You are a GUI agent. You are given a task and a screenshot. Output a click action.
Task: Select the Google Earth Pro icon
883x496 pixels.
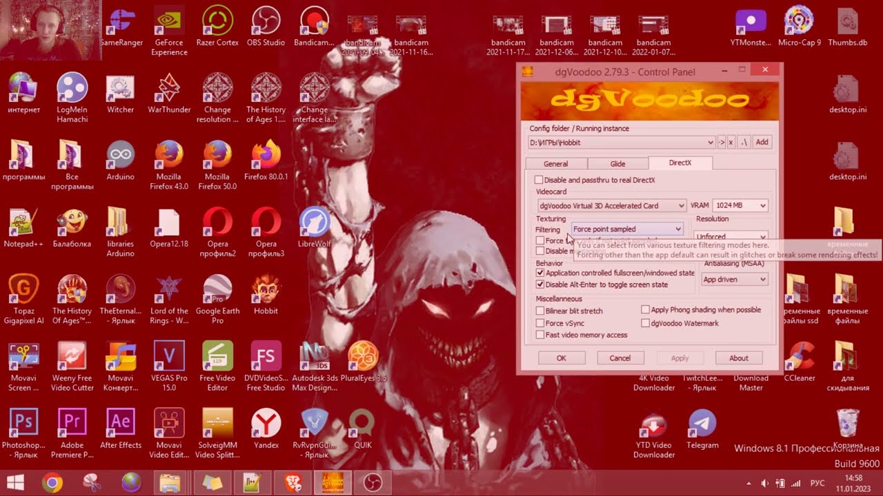217,300
